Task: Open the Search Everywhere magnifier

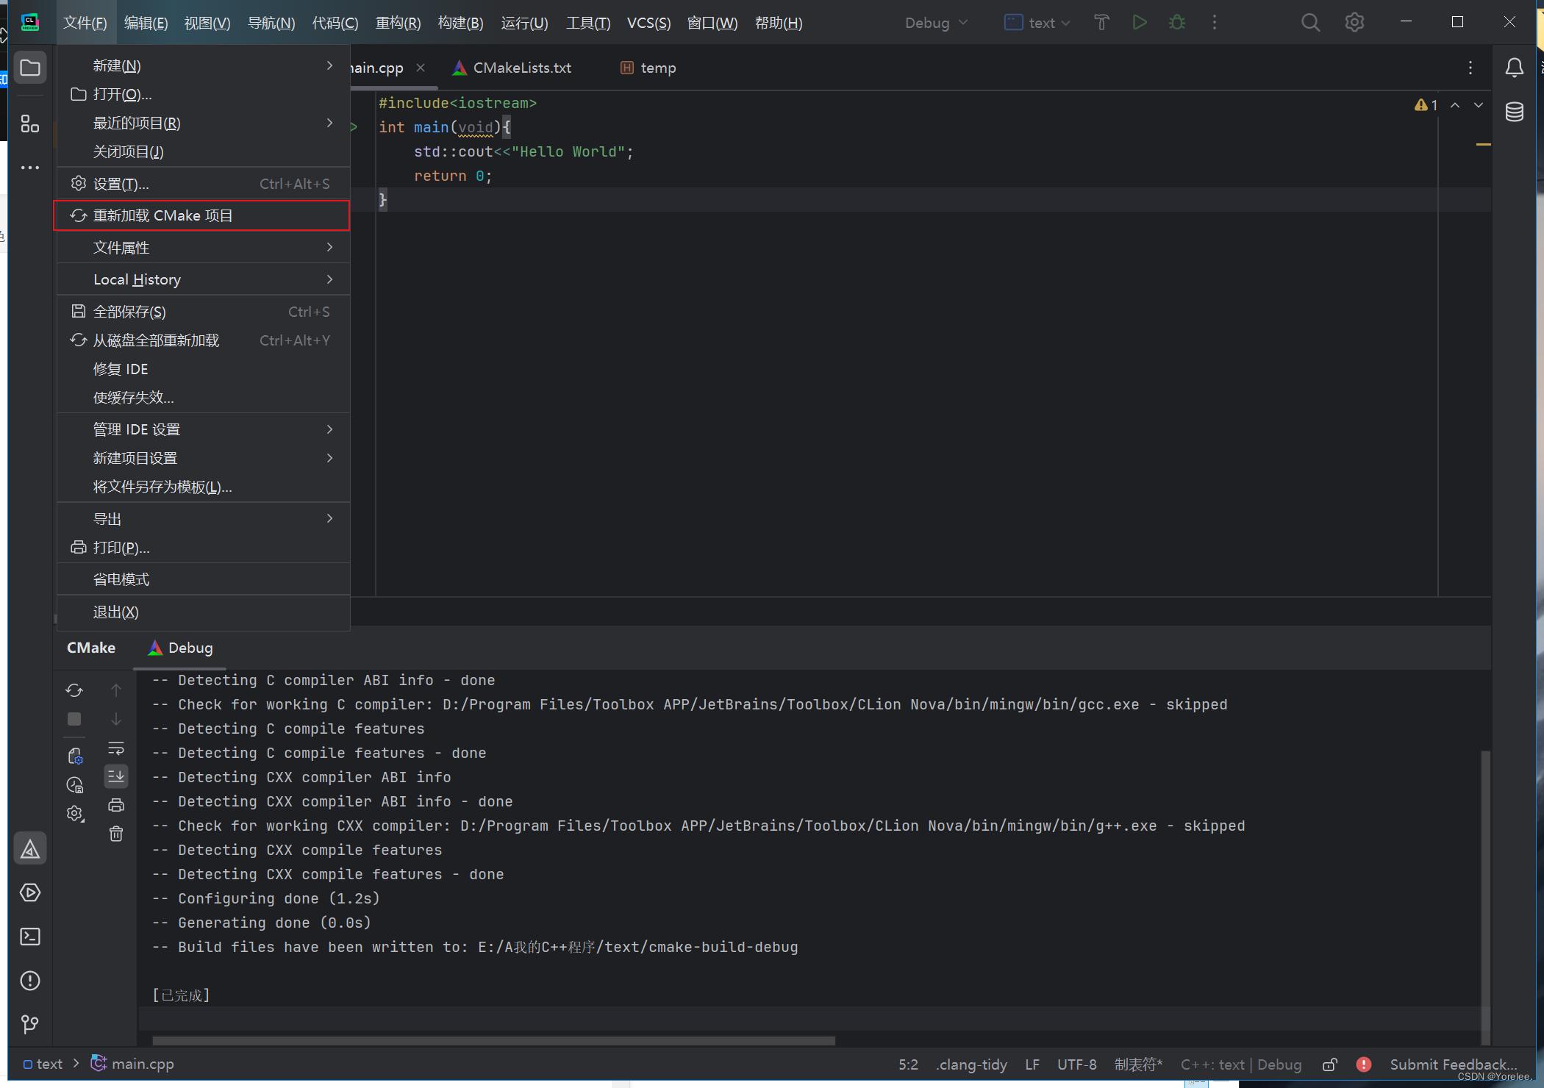Action: click(1310, 23)
